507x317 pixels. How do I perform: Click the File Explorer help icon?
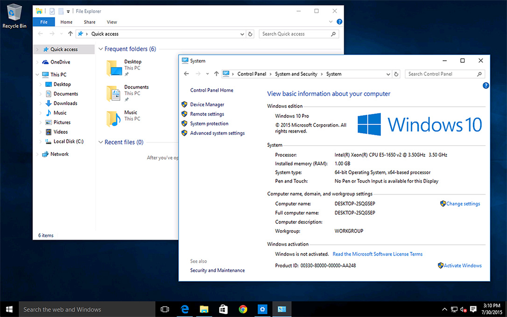click(x=339, y=21)
